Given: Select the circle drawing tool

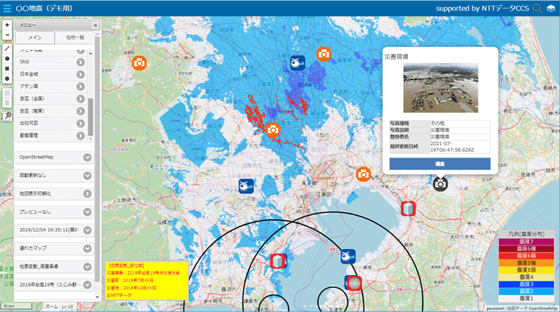Looking at the screenshot, I should pos(7,78).
